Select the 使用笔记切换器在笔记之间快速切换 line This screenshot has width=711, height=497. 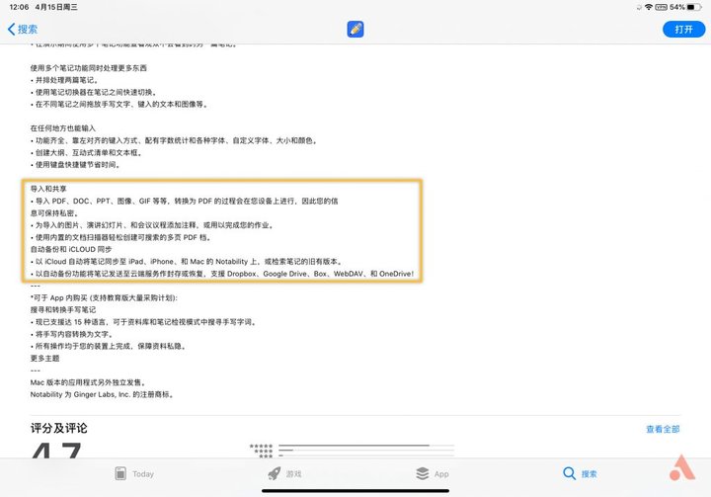tap(94, 92)
